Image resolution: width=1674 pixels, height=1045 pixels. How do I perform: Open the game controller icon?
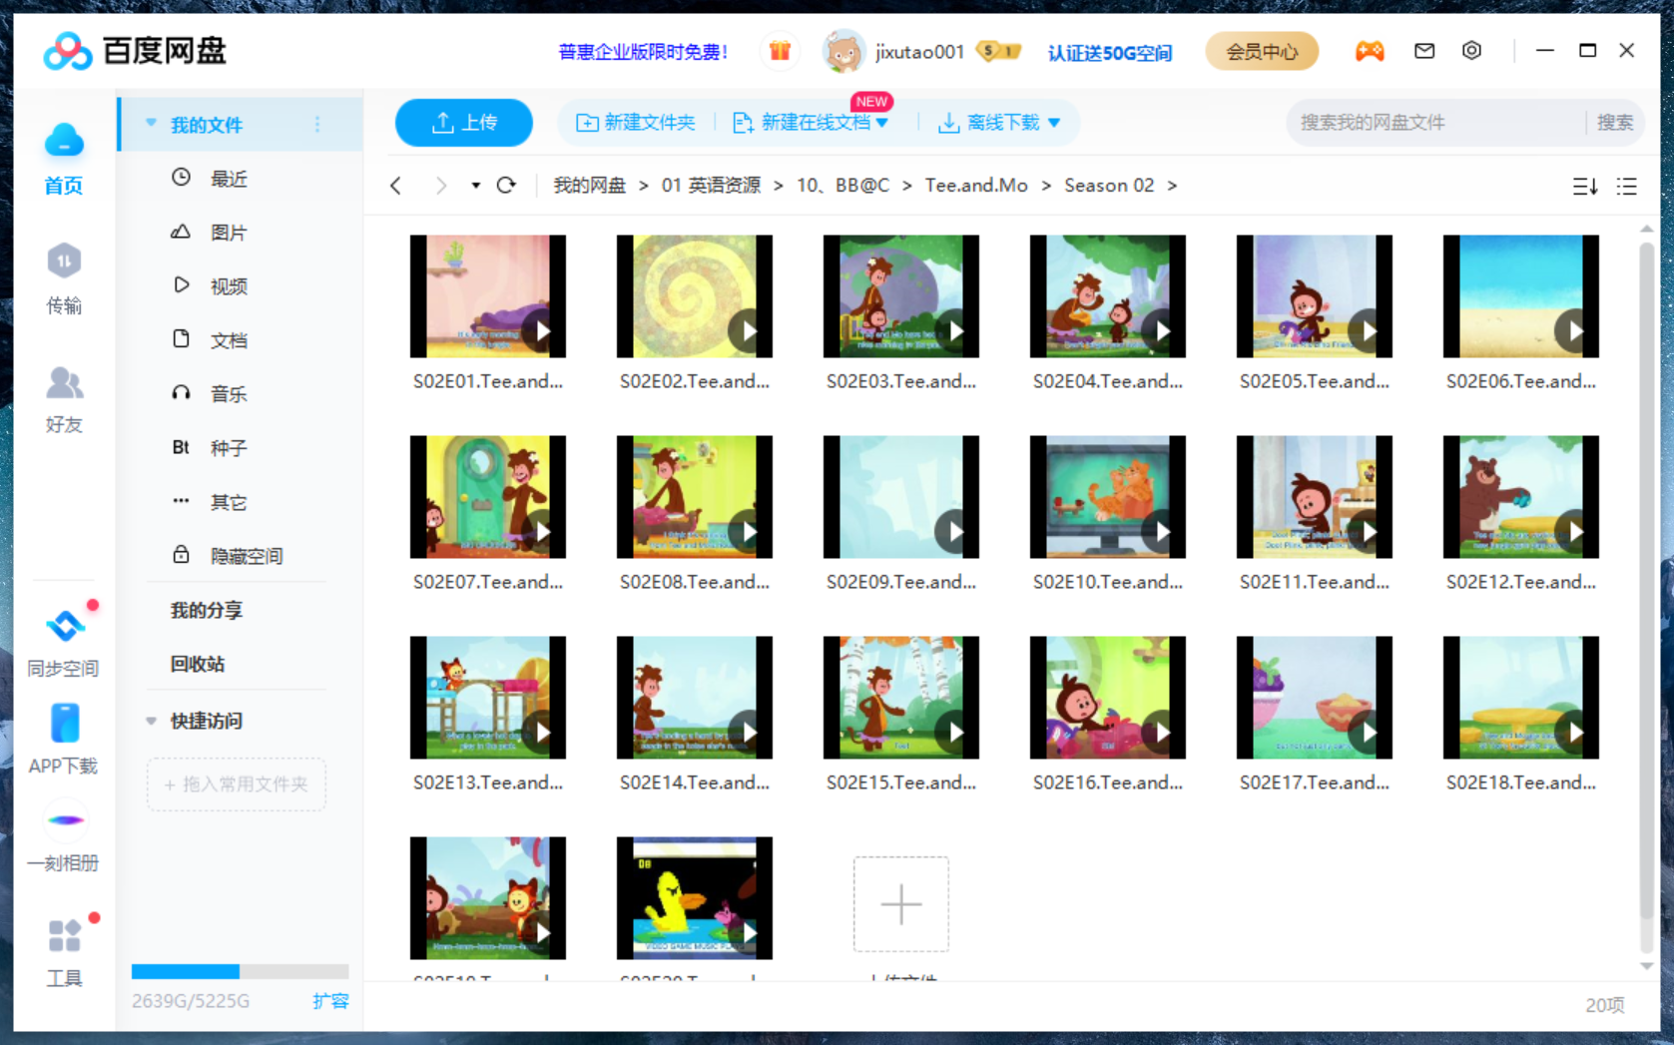(x=1369, y=51)
